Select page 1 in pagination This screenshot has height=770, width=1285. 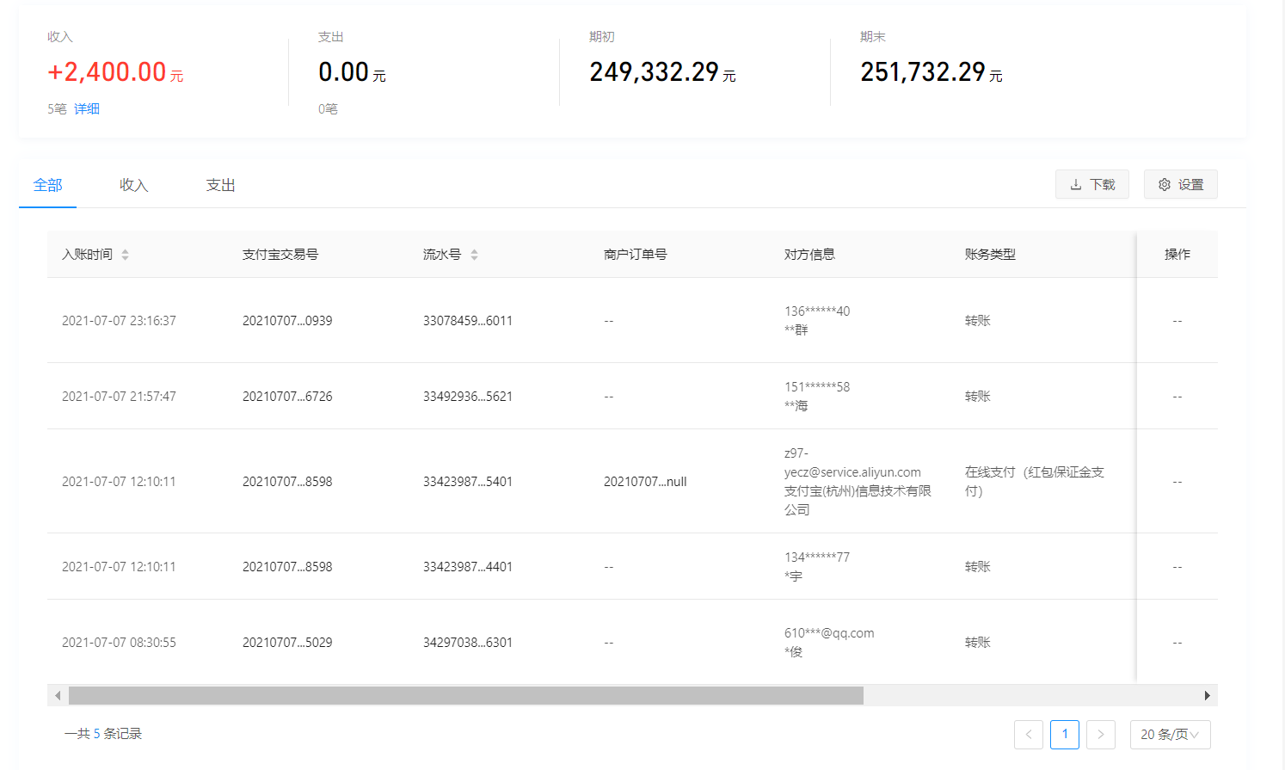(1065, 734)
